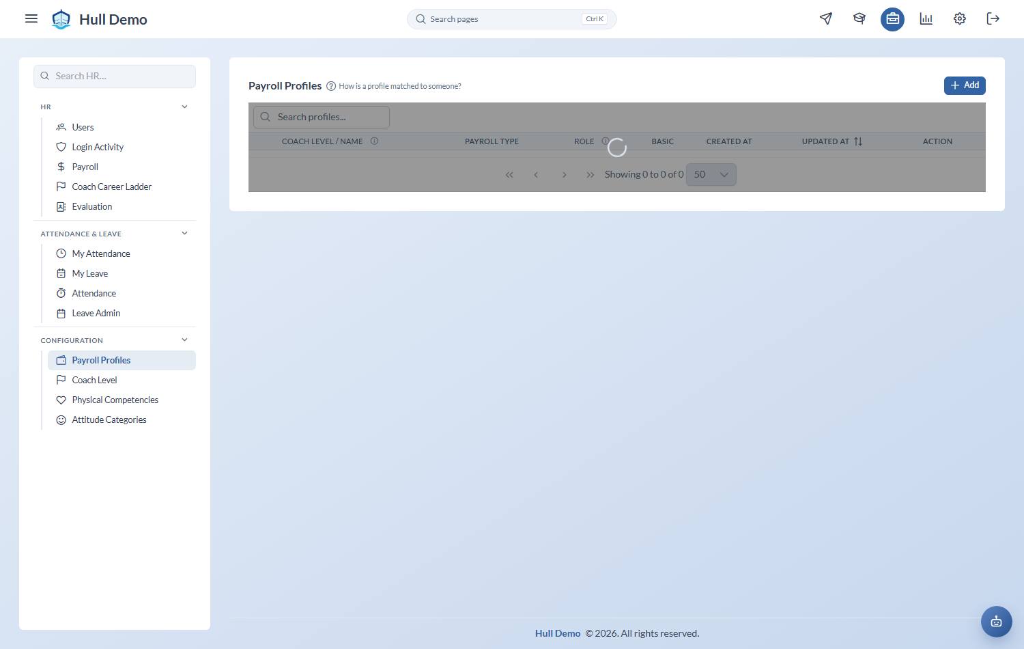The image size is (1024, 649).
Task: Open the rows per page dropdown showing 50
Action: coord(711,174)
